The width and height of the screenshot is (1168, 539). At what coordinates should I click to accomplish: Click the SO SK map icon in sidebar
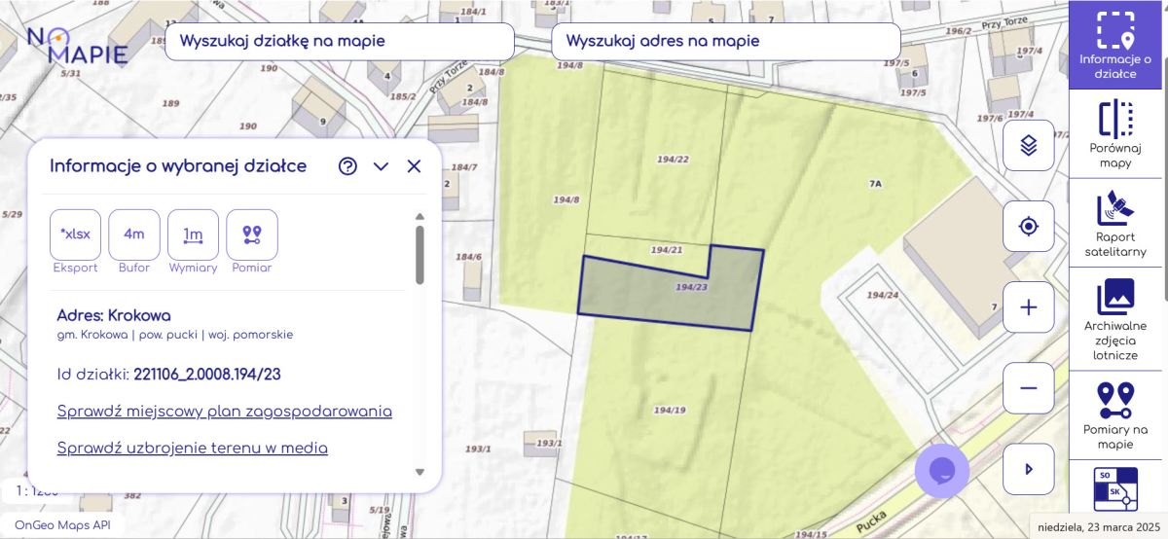click(1117, 489)
